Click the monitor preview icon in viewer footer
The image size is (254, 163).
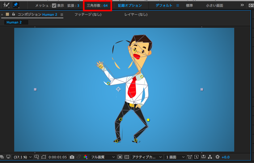point(8,157)
